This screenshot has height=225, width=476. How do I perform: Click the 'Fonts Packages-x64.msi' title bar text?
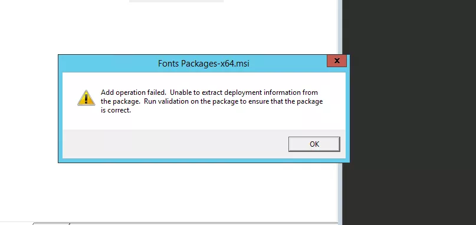point(203,64)
